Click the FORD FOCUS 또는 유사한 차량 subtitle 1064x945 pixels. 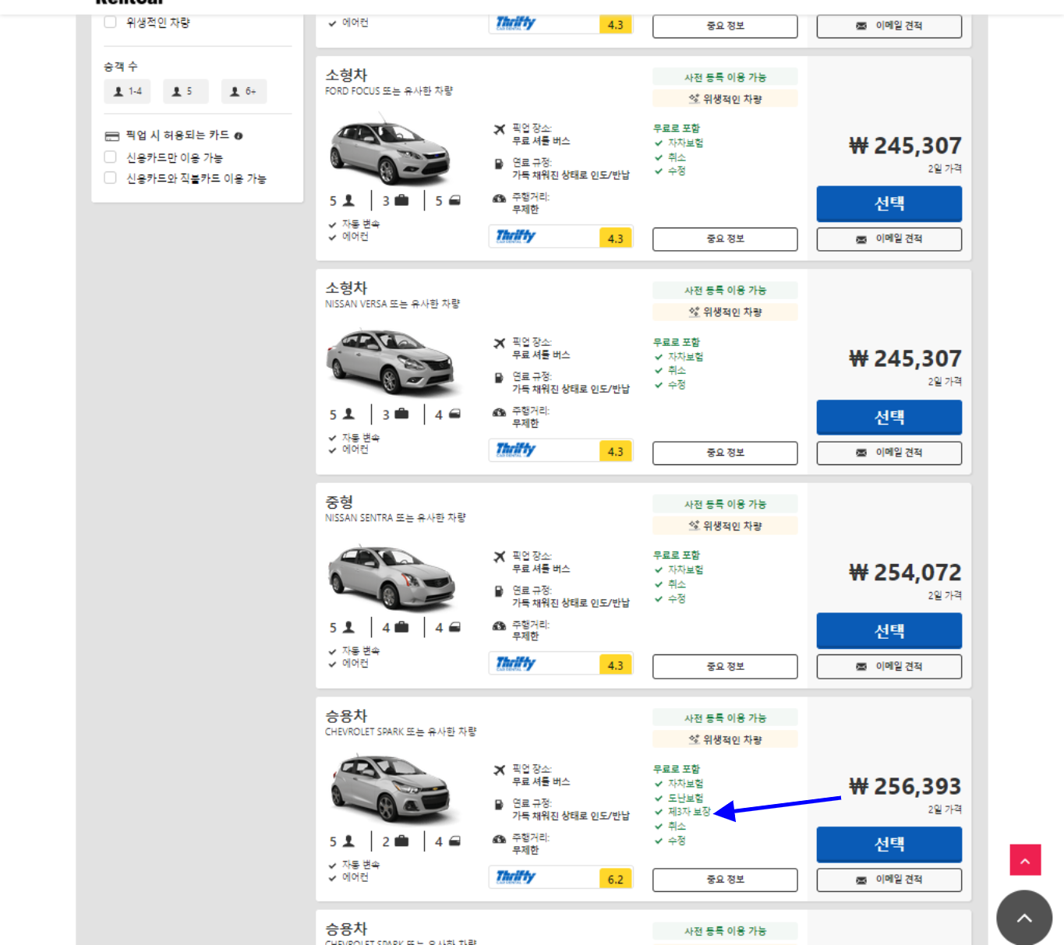tap(389, 90)
